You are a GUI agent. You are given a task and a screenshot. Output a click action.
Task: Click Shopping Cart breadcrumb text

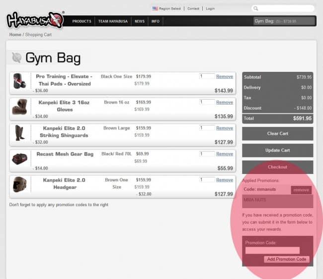(x=38, y=35)
